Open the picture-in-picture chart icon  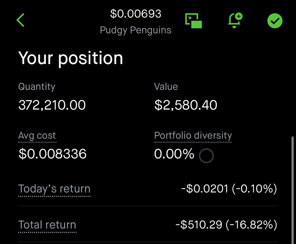[194, 21]
